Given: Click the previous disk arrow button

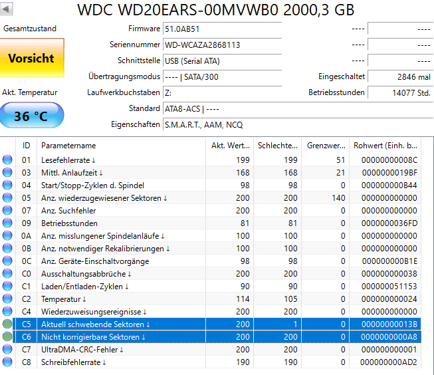Looking at the screenshot, I should coord(6,9).
